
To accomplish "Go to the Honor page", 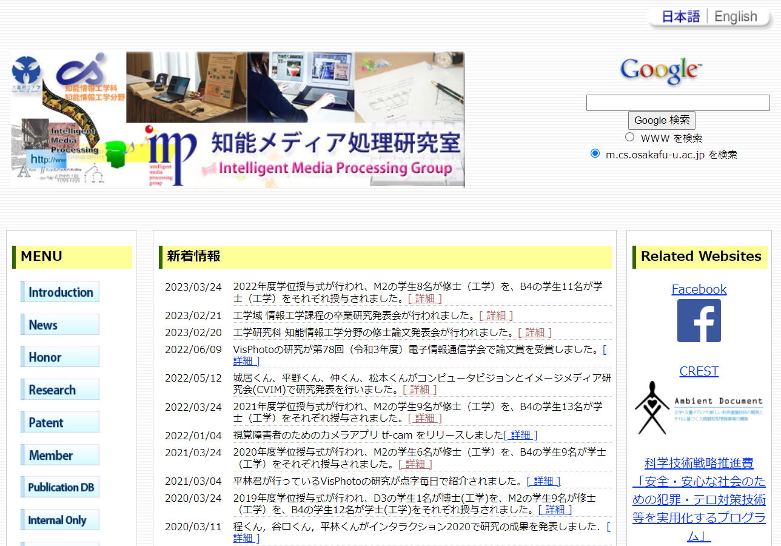I will [x=60, y=357].
